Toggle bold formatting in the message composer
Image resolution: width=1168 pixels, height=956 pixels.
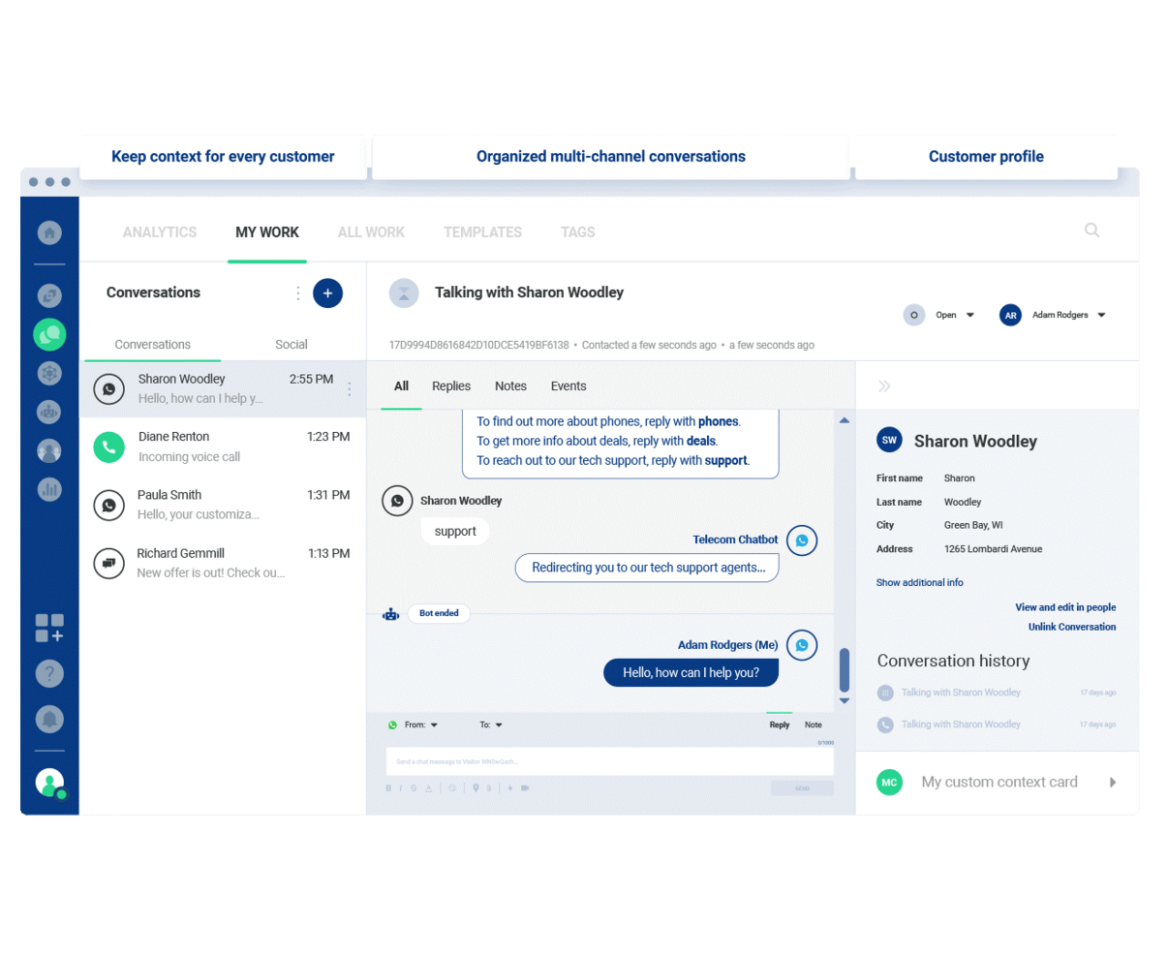click(x=388, y=786)
